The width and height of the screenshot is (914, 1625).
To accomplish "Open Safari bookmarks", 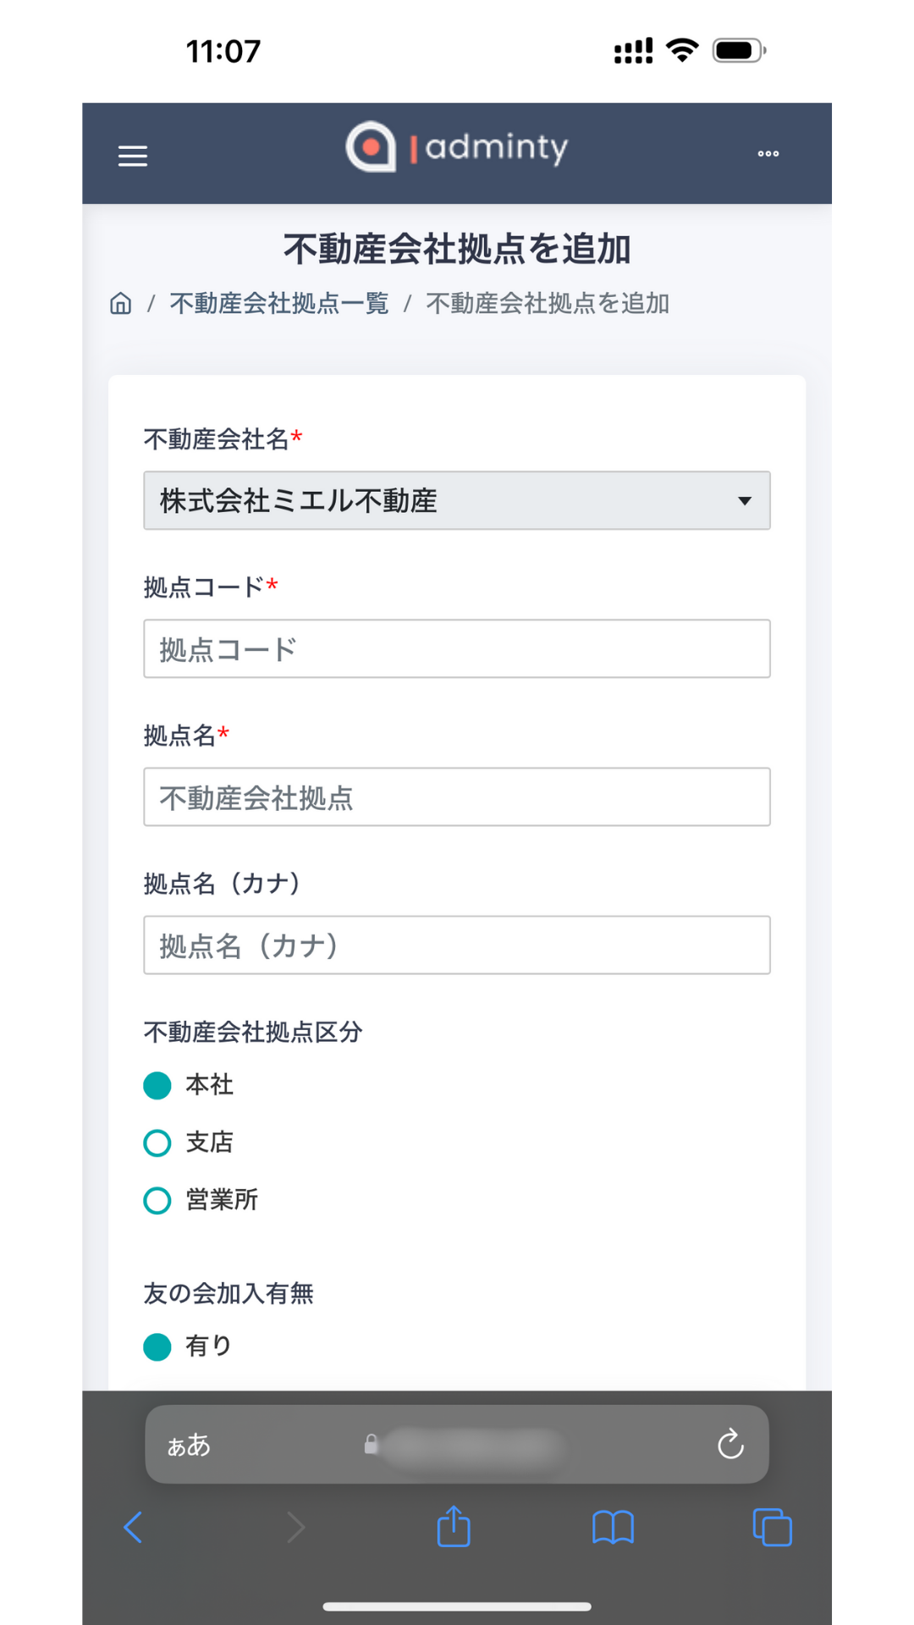I will coord(613,1528).
